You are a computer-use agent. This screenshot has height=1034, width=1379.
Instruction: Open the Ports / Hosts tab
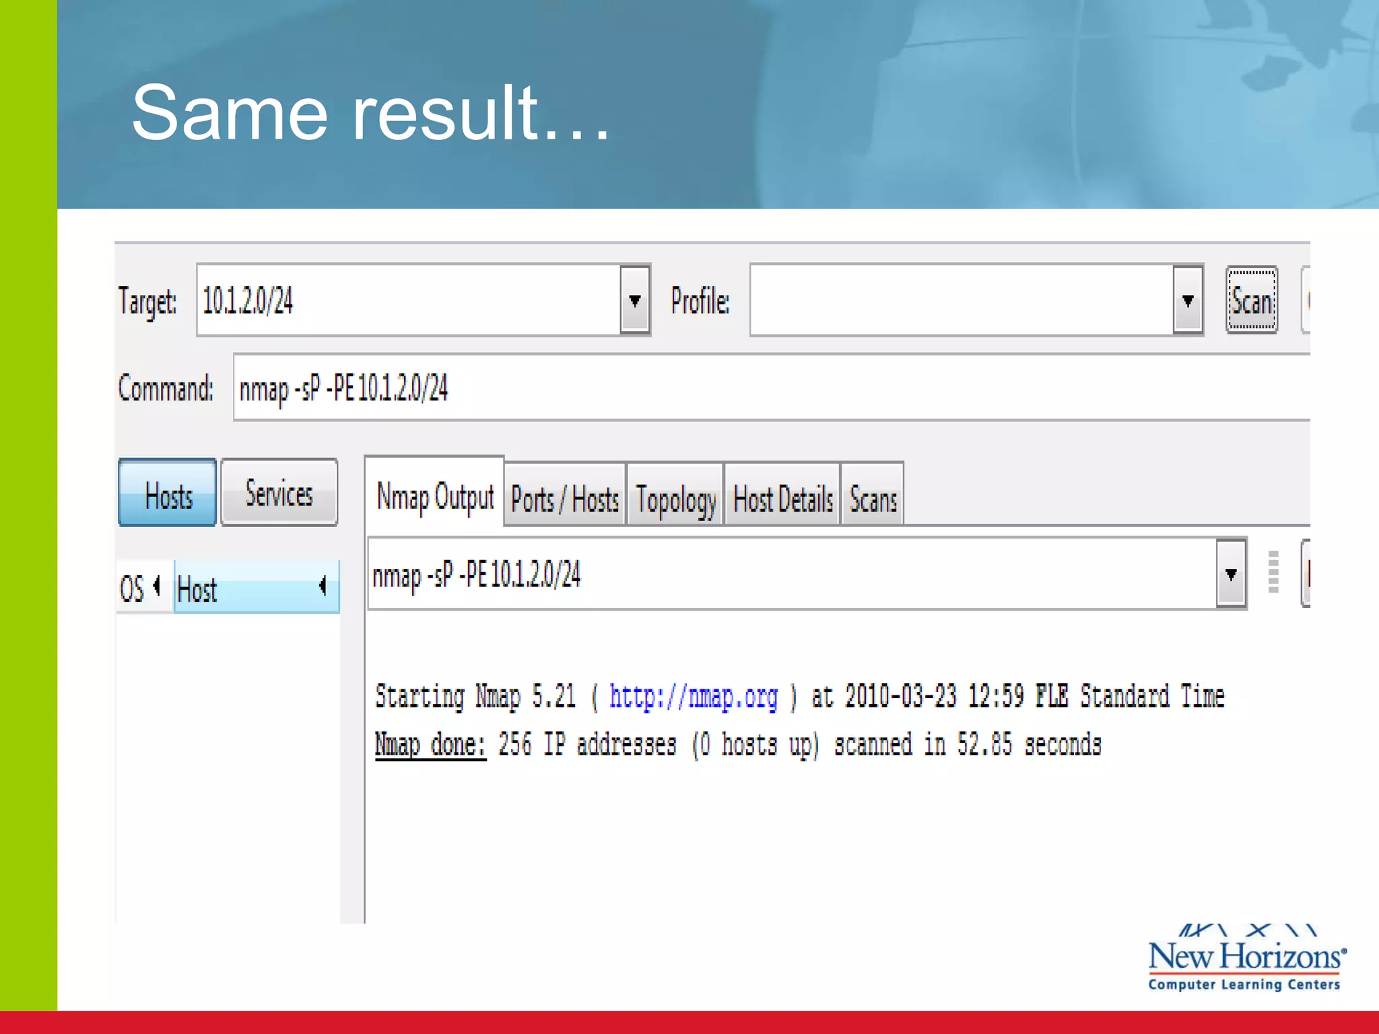(x=565, y=499)
